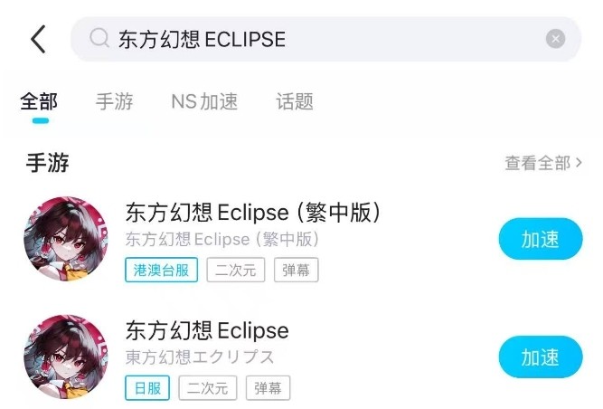Screen dimensions: 603x409
Task: Switch to the 全部 tab
Action: click(39, 101)
